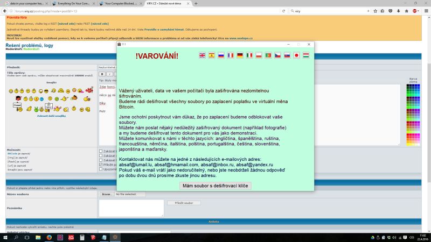Reload the page with refresh icon
Screen dimensions: 431x242
point(283,11)
